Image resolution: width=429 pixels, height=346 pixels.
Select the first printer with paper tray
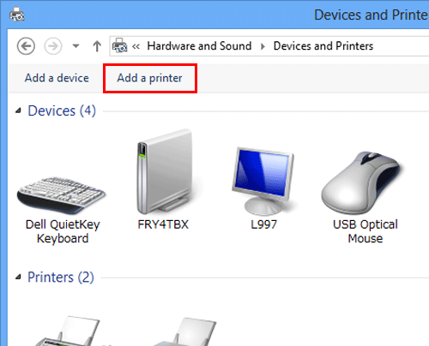67,331
